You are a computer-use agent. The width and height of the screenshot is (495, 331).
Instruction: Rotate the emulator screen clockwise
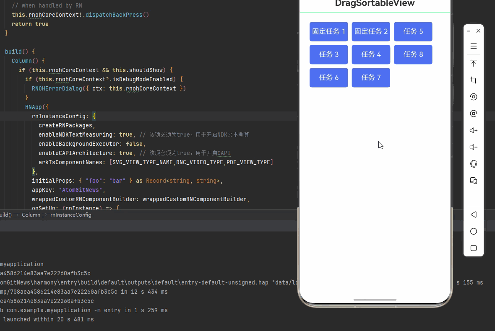point(473,114)
